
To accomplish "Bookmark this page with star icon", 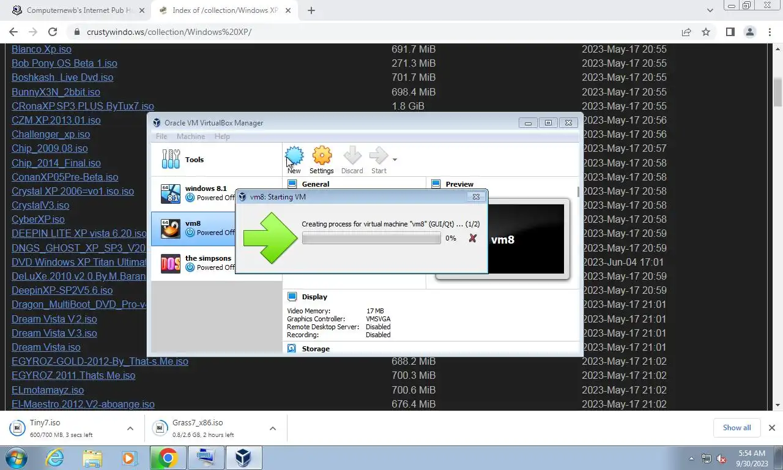I will 706,32.
